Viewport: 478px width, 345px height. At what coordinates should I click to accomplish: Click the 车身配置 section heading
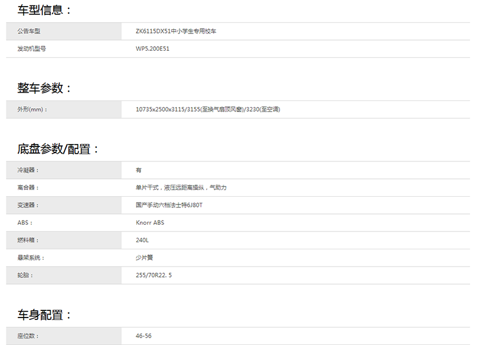pyautogui.click(x=44, y=315)
